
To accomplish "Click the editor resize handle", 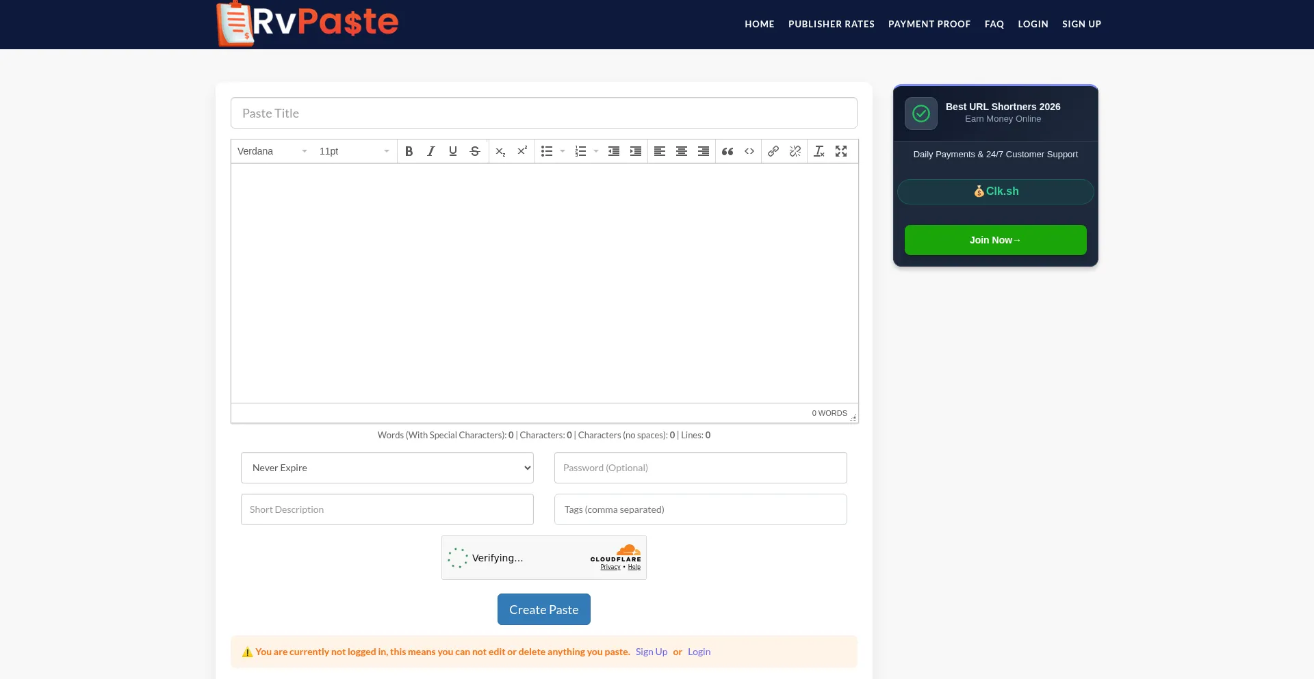I will (x=853, y=417).
